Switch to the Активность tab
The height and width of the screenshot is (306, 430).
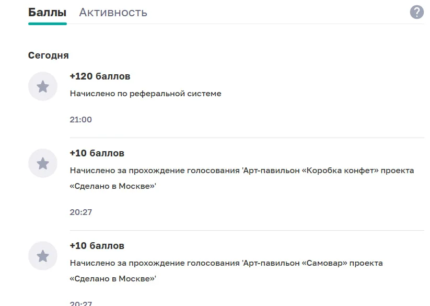(x=113, y=13)
